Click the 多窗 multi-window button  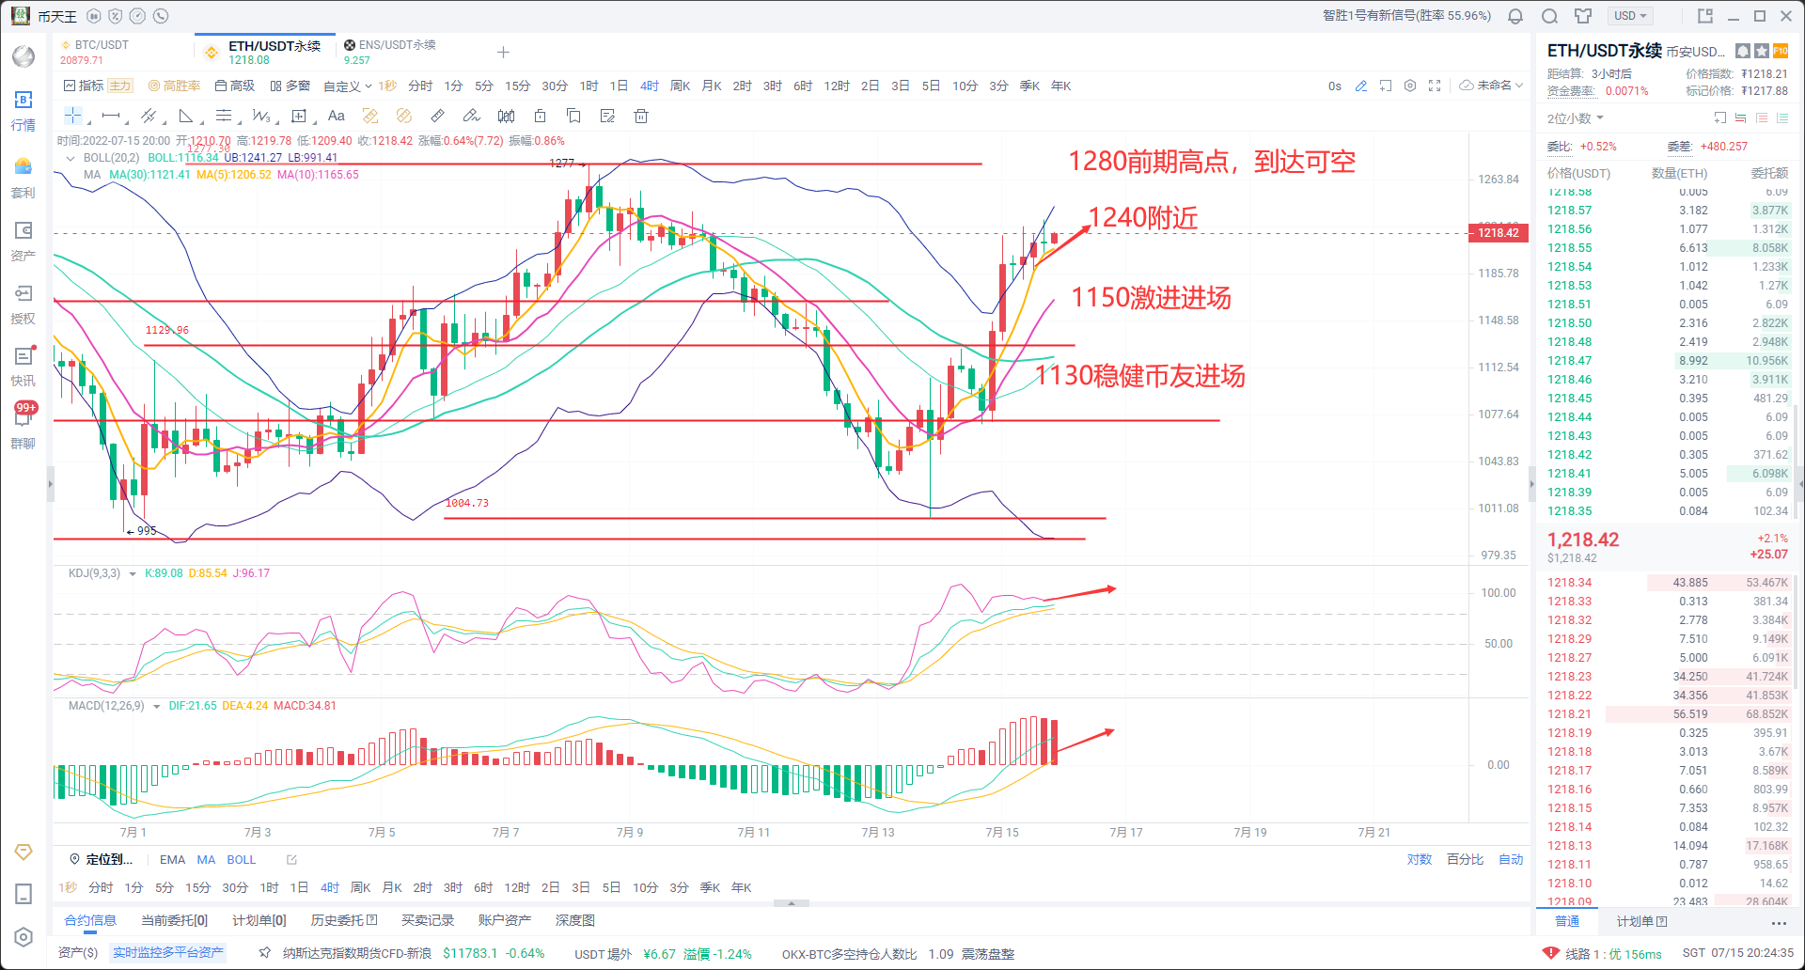point(290,86)
